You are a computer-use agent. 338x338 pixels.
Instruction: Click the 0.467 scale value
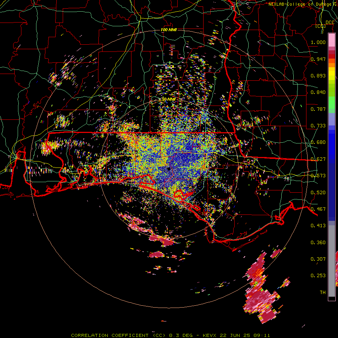point(318,209)
